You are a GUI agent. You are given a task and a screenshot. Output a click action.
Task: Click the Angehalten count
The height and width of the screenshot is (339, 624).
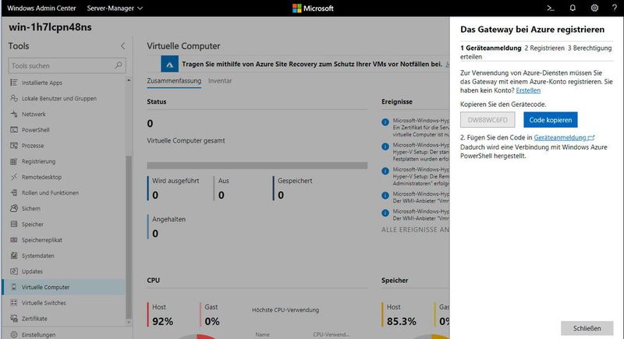[155, 233]
